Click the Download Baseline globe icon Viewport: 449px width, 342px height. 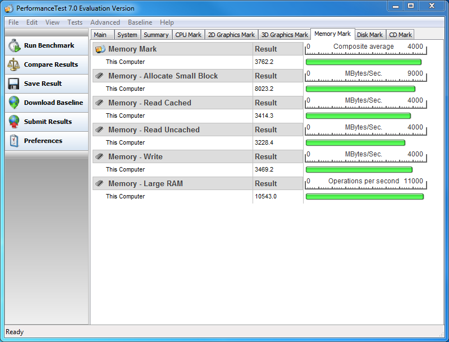pos(14,103)
